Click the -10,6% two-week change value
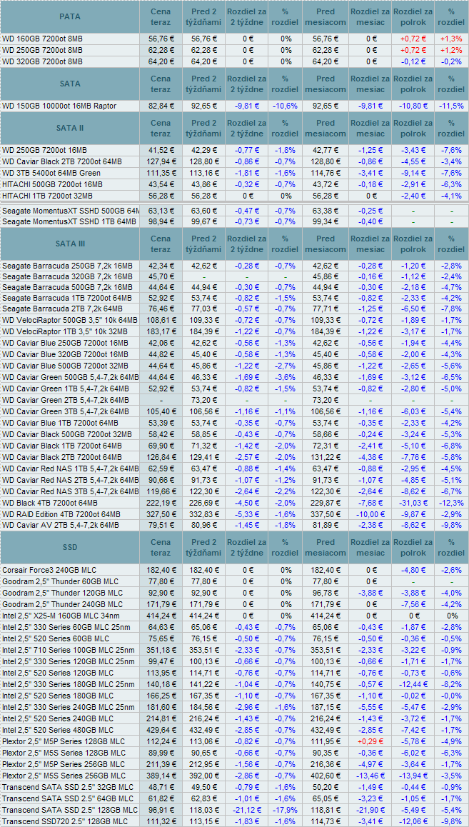This screenshot has height=827, width=469. (x=285, y=106)
